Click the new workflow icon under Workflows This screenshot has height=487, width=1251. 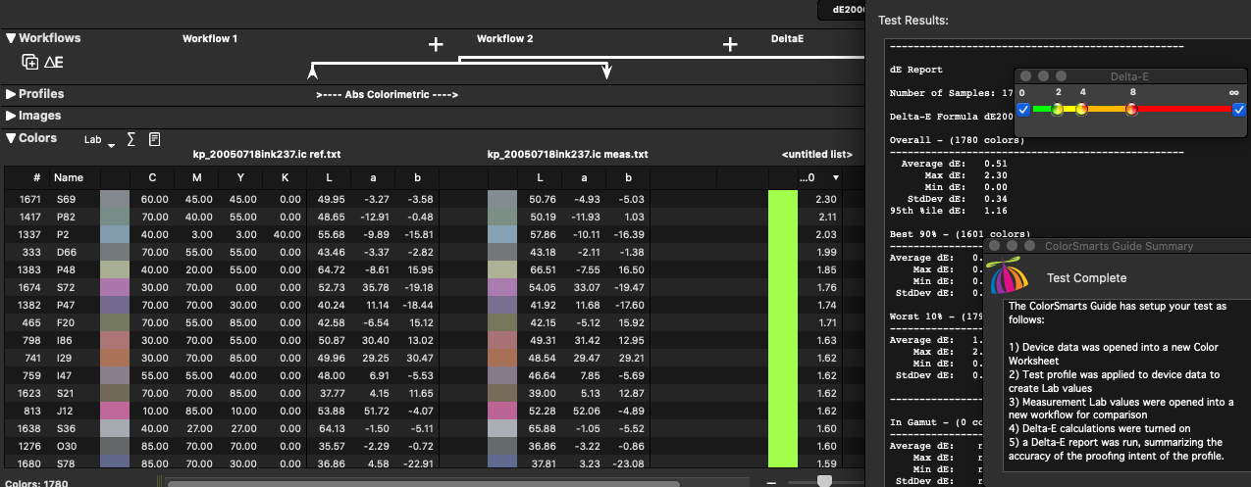click(x=30, y=62)
